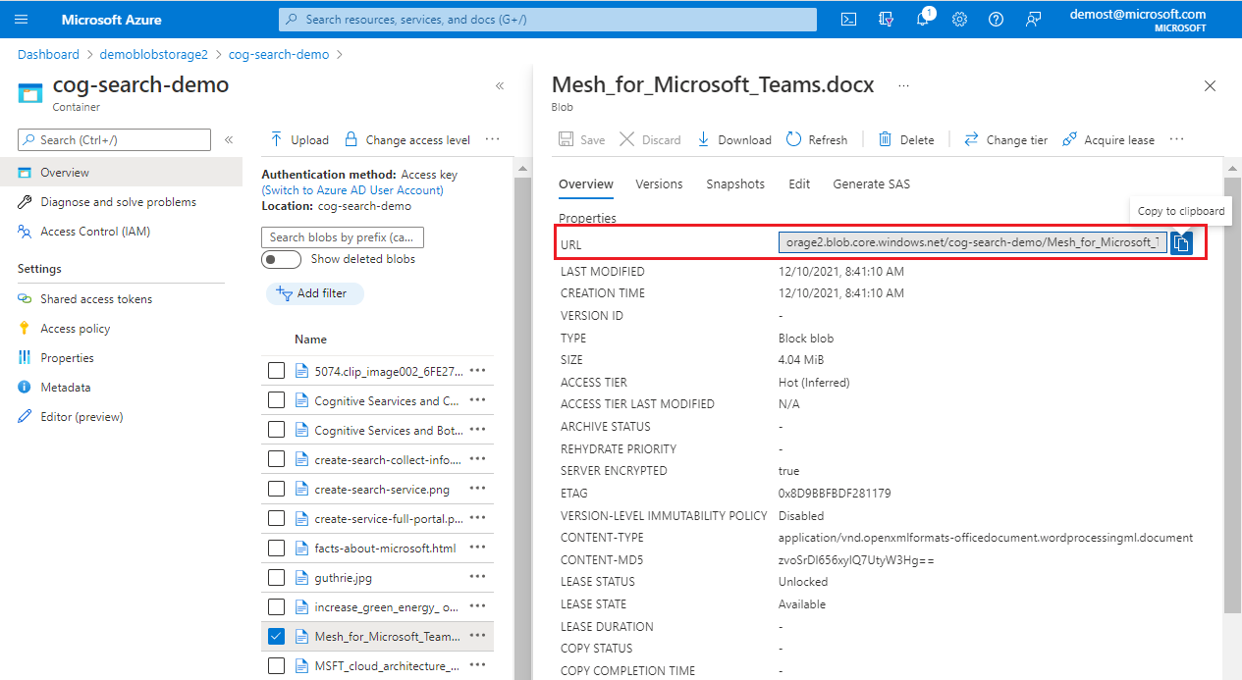Click Acquire lease in toolbar
The image size is (1242, 680).
coord(1107,139)
